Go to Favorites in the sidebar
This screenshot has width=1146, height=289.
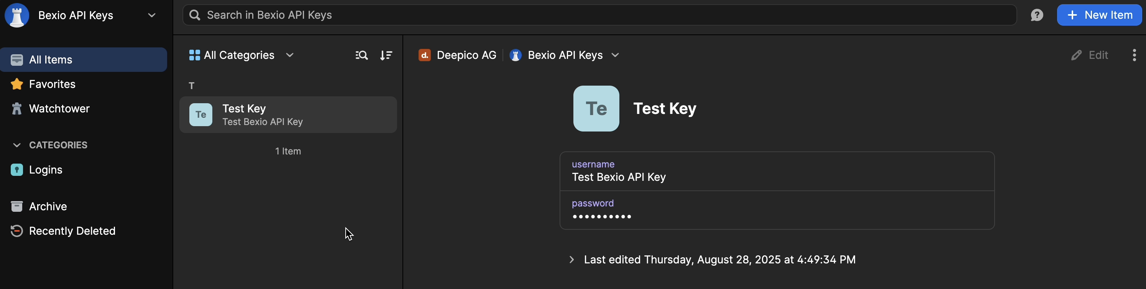click(52, 84)
